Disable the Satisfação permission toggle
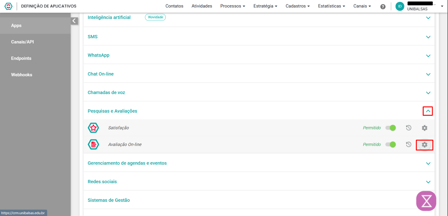This screenshot has width=448, height=216. click(x=391, y=128)
